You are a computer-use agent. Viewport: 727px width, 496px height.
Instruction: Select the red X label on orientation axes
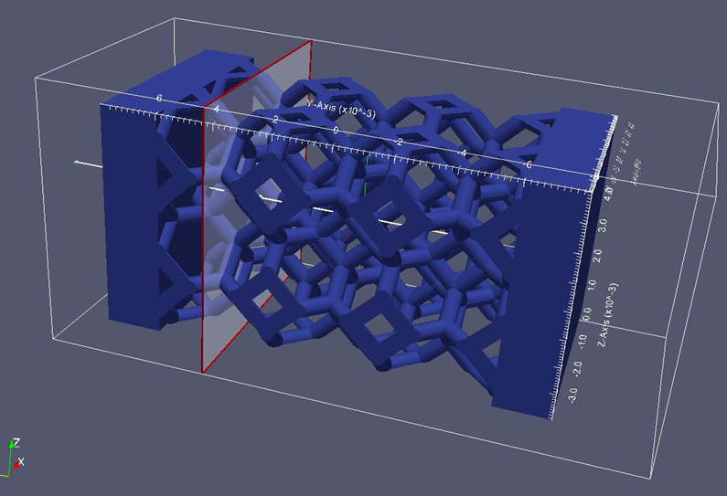pyautogui.click(x=21, y=463)
